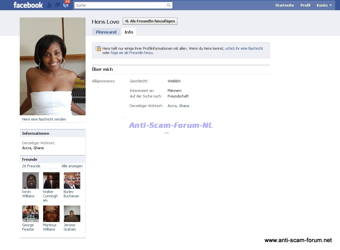Open Burley Buchanan profile picture
The image size is (340, 250).
point(72,181)
